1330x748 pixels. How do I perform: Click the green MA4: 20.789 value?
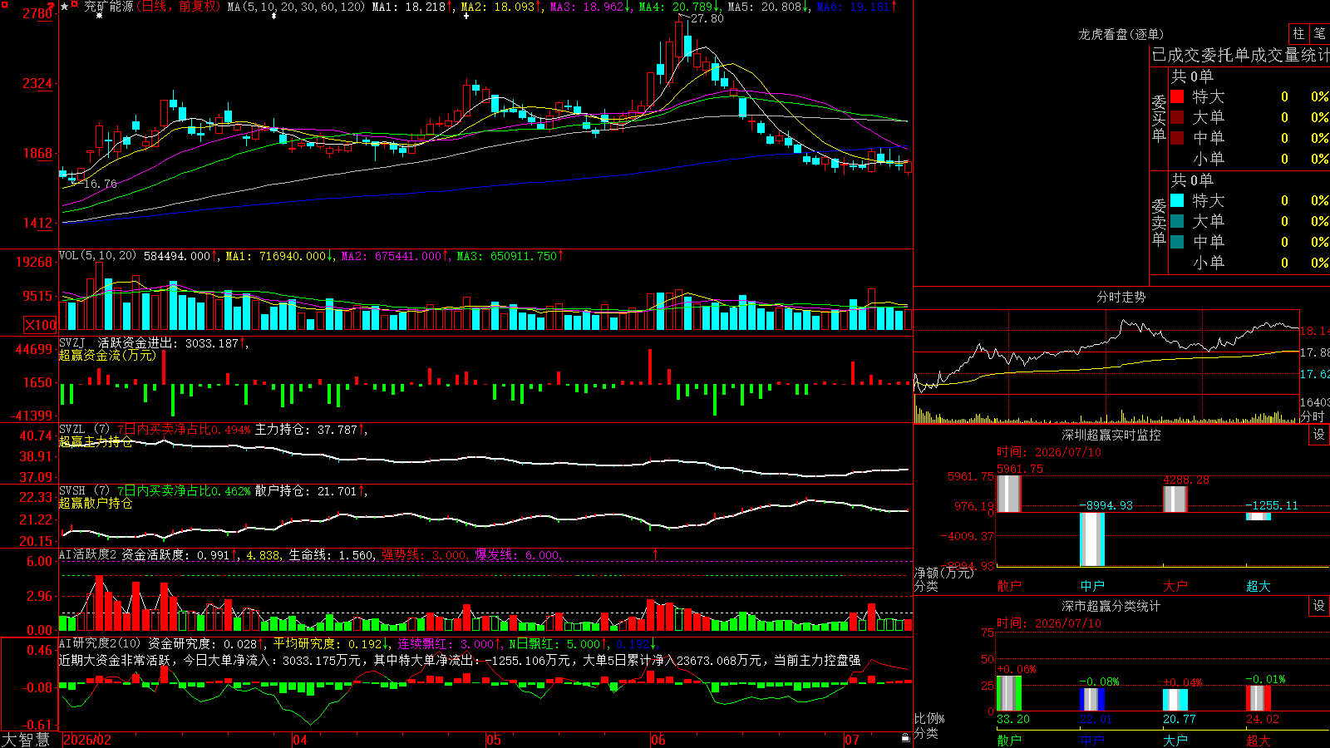(x=678, y=7)
